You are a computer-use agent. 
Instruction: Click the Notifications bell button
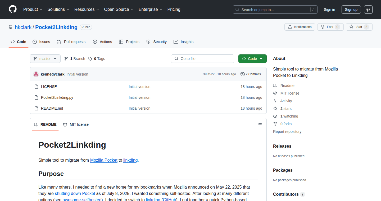[x=300, y=27]
